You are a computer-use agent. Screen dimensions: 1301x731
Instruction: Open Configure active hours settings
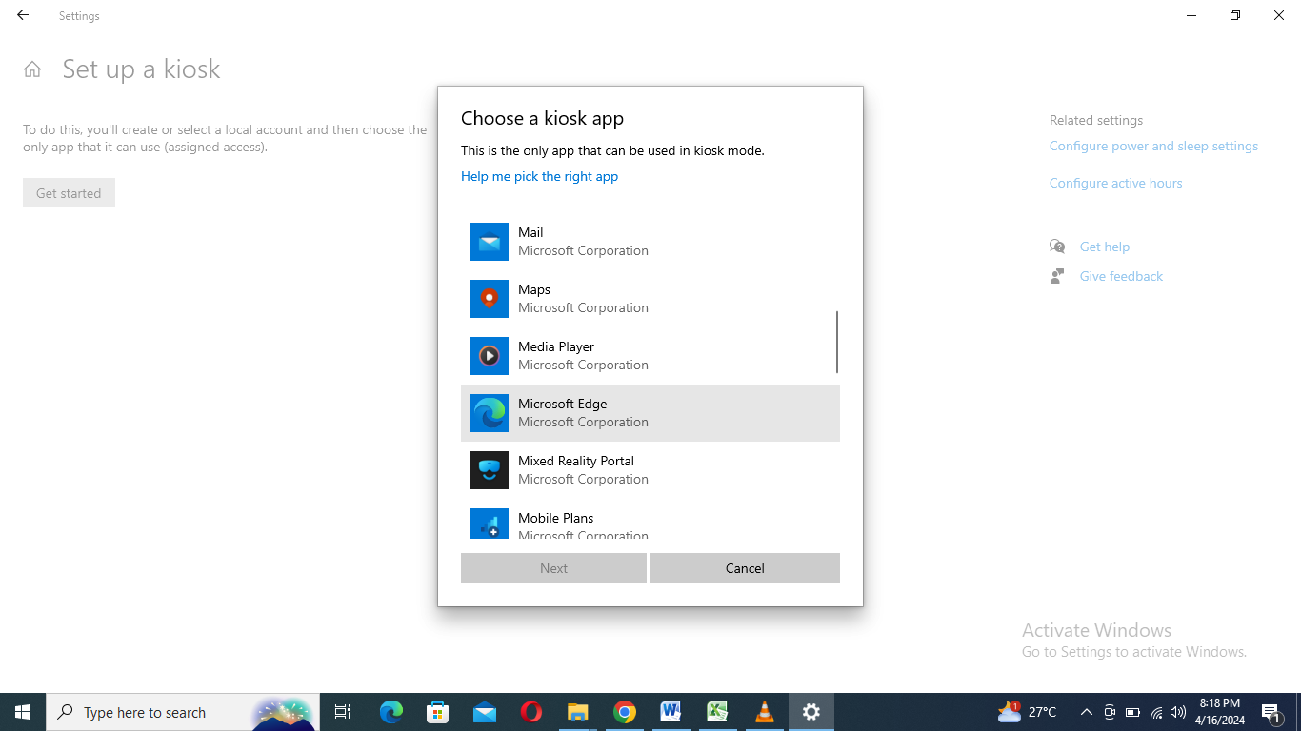[1115, 183]
